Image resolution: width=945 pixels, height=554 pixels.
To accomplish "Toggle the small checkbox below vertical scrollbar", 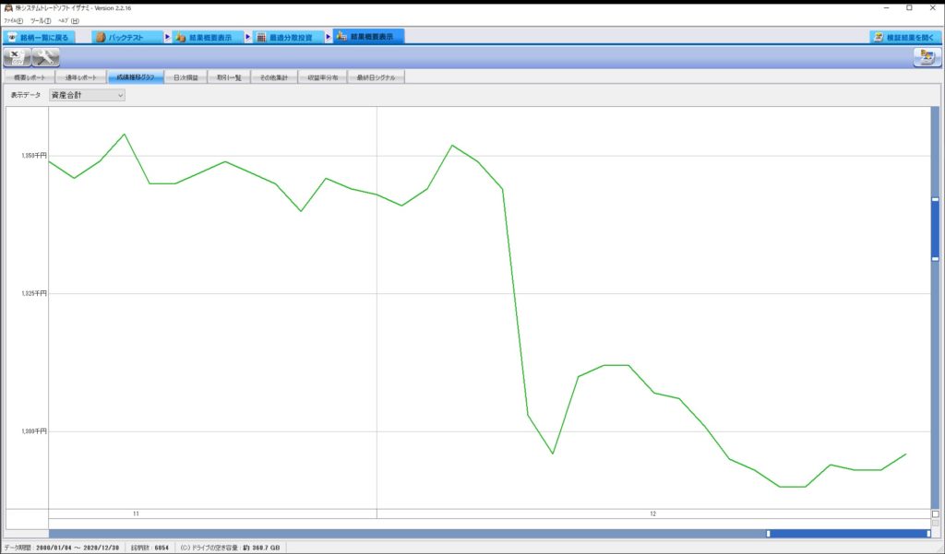I will (x=935, y=513).
